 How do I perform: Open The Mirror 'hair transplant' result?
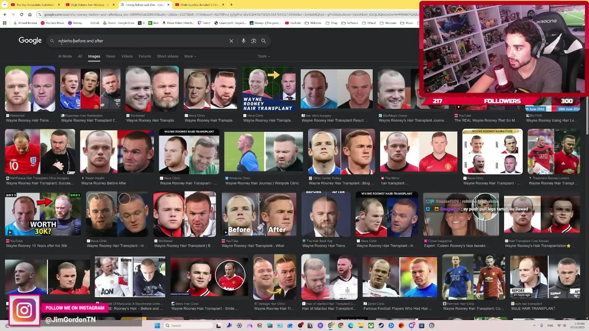pos(418,152)
